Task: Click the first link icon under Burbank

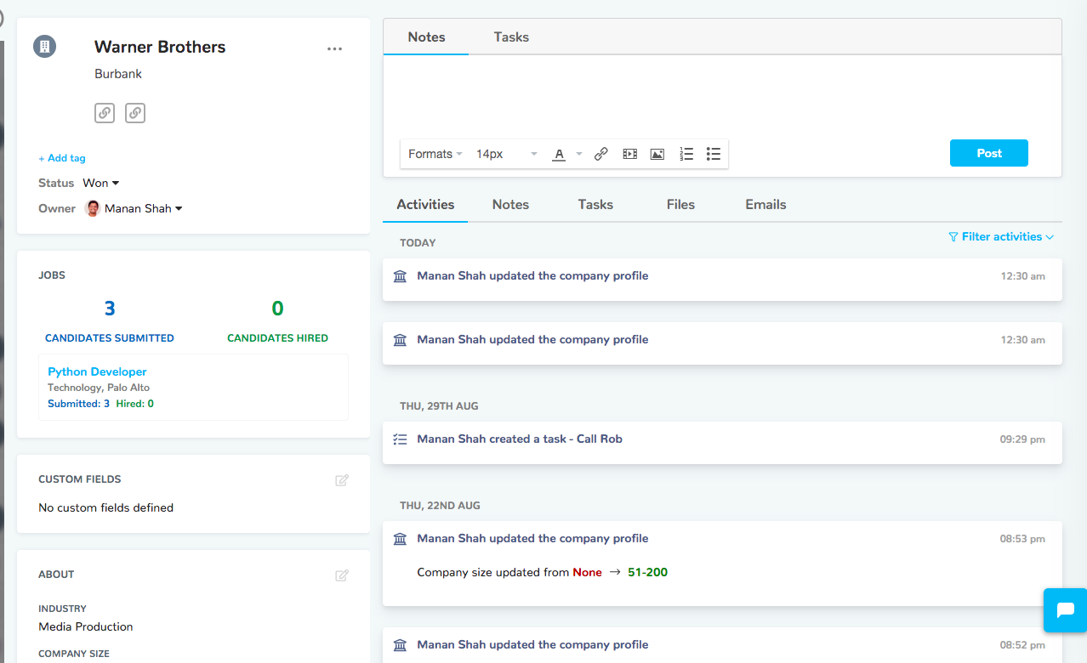Action: 105,112
